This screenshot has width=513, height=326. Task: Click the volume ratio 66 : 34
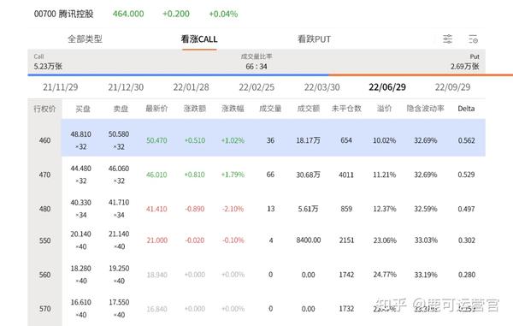pyautogui.click(x=256, y=67)
